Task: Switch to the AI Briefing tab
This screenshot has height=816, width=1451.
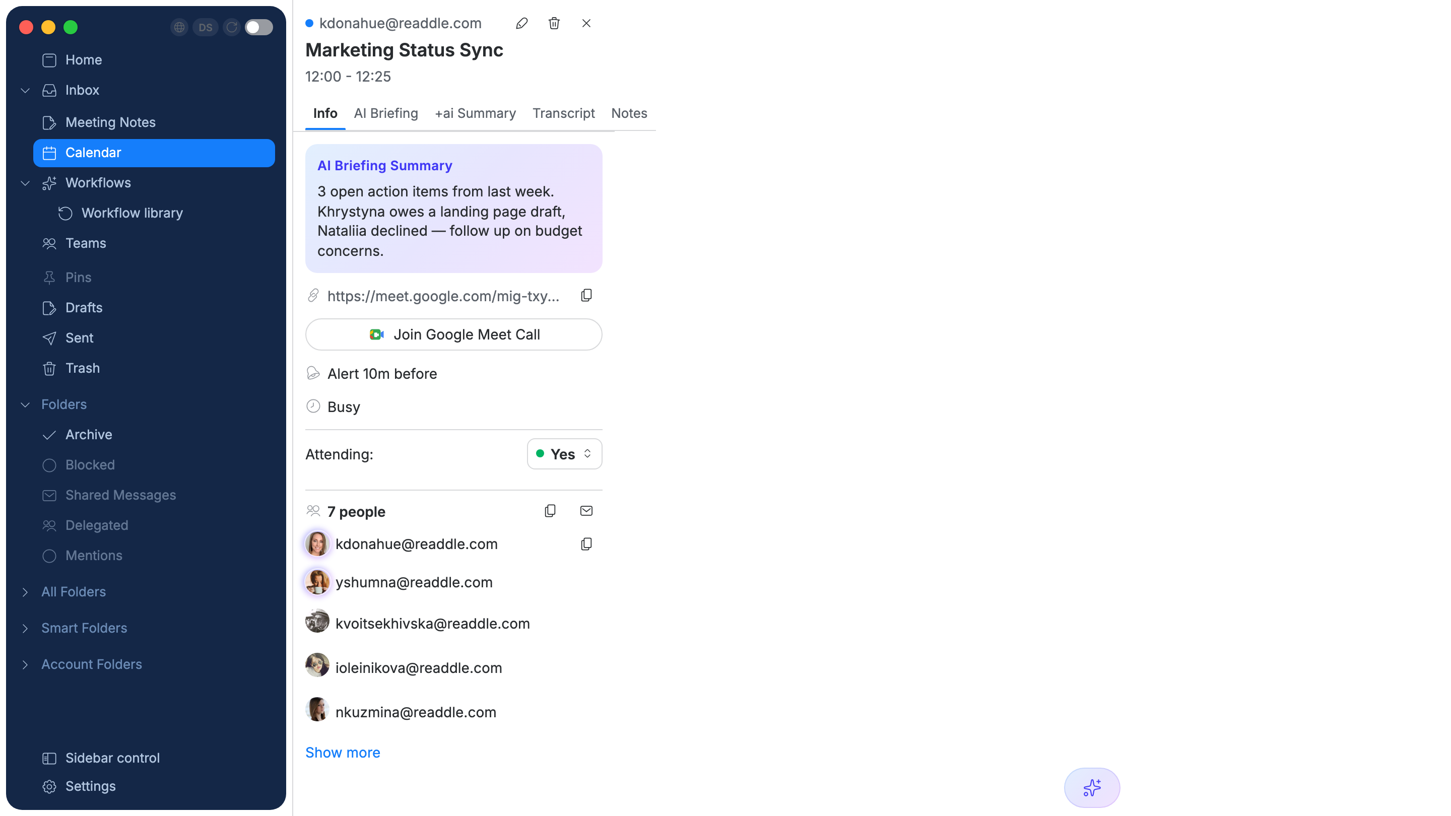Action: [386, 113]
